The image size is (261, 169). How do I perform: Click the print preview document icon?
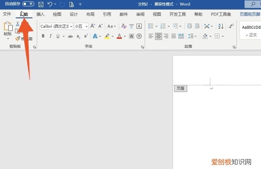[x=72, y=4]
